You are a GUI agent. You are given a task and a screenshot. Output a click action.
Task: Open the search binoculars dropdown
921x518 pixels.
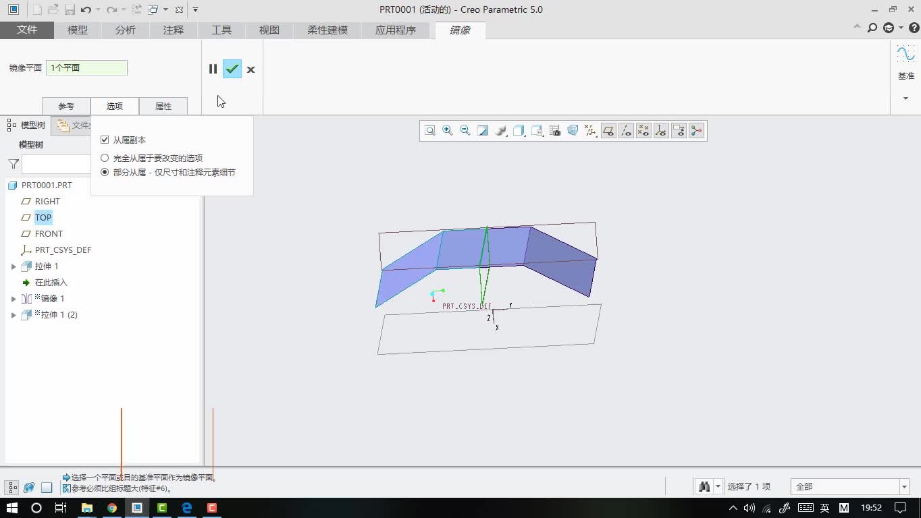[x=718, y=486]
